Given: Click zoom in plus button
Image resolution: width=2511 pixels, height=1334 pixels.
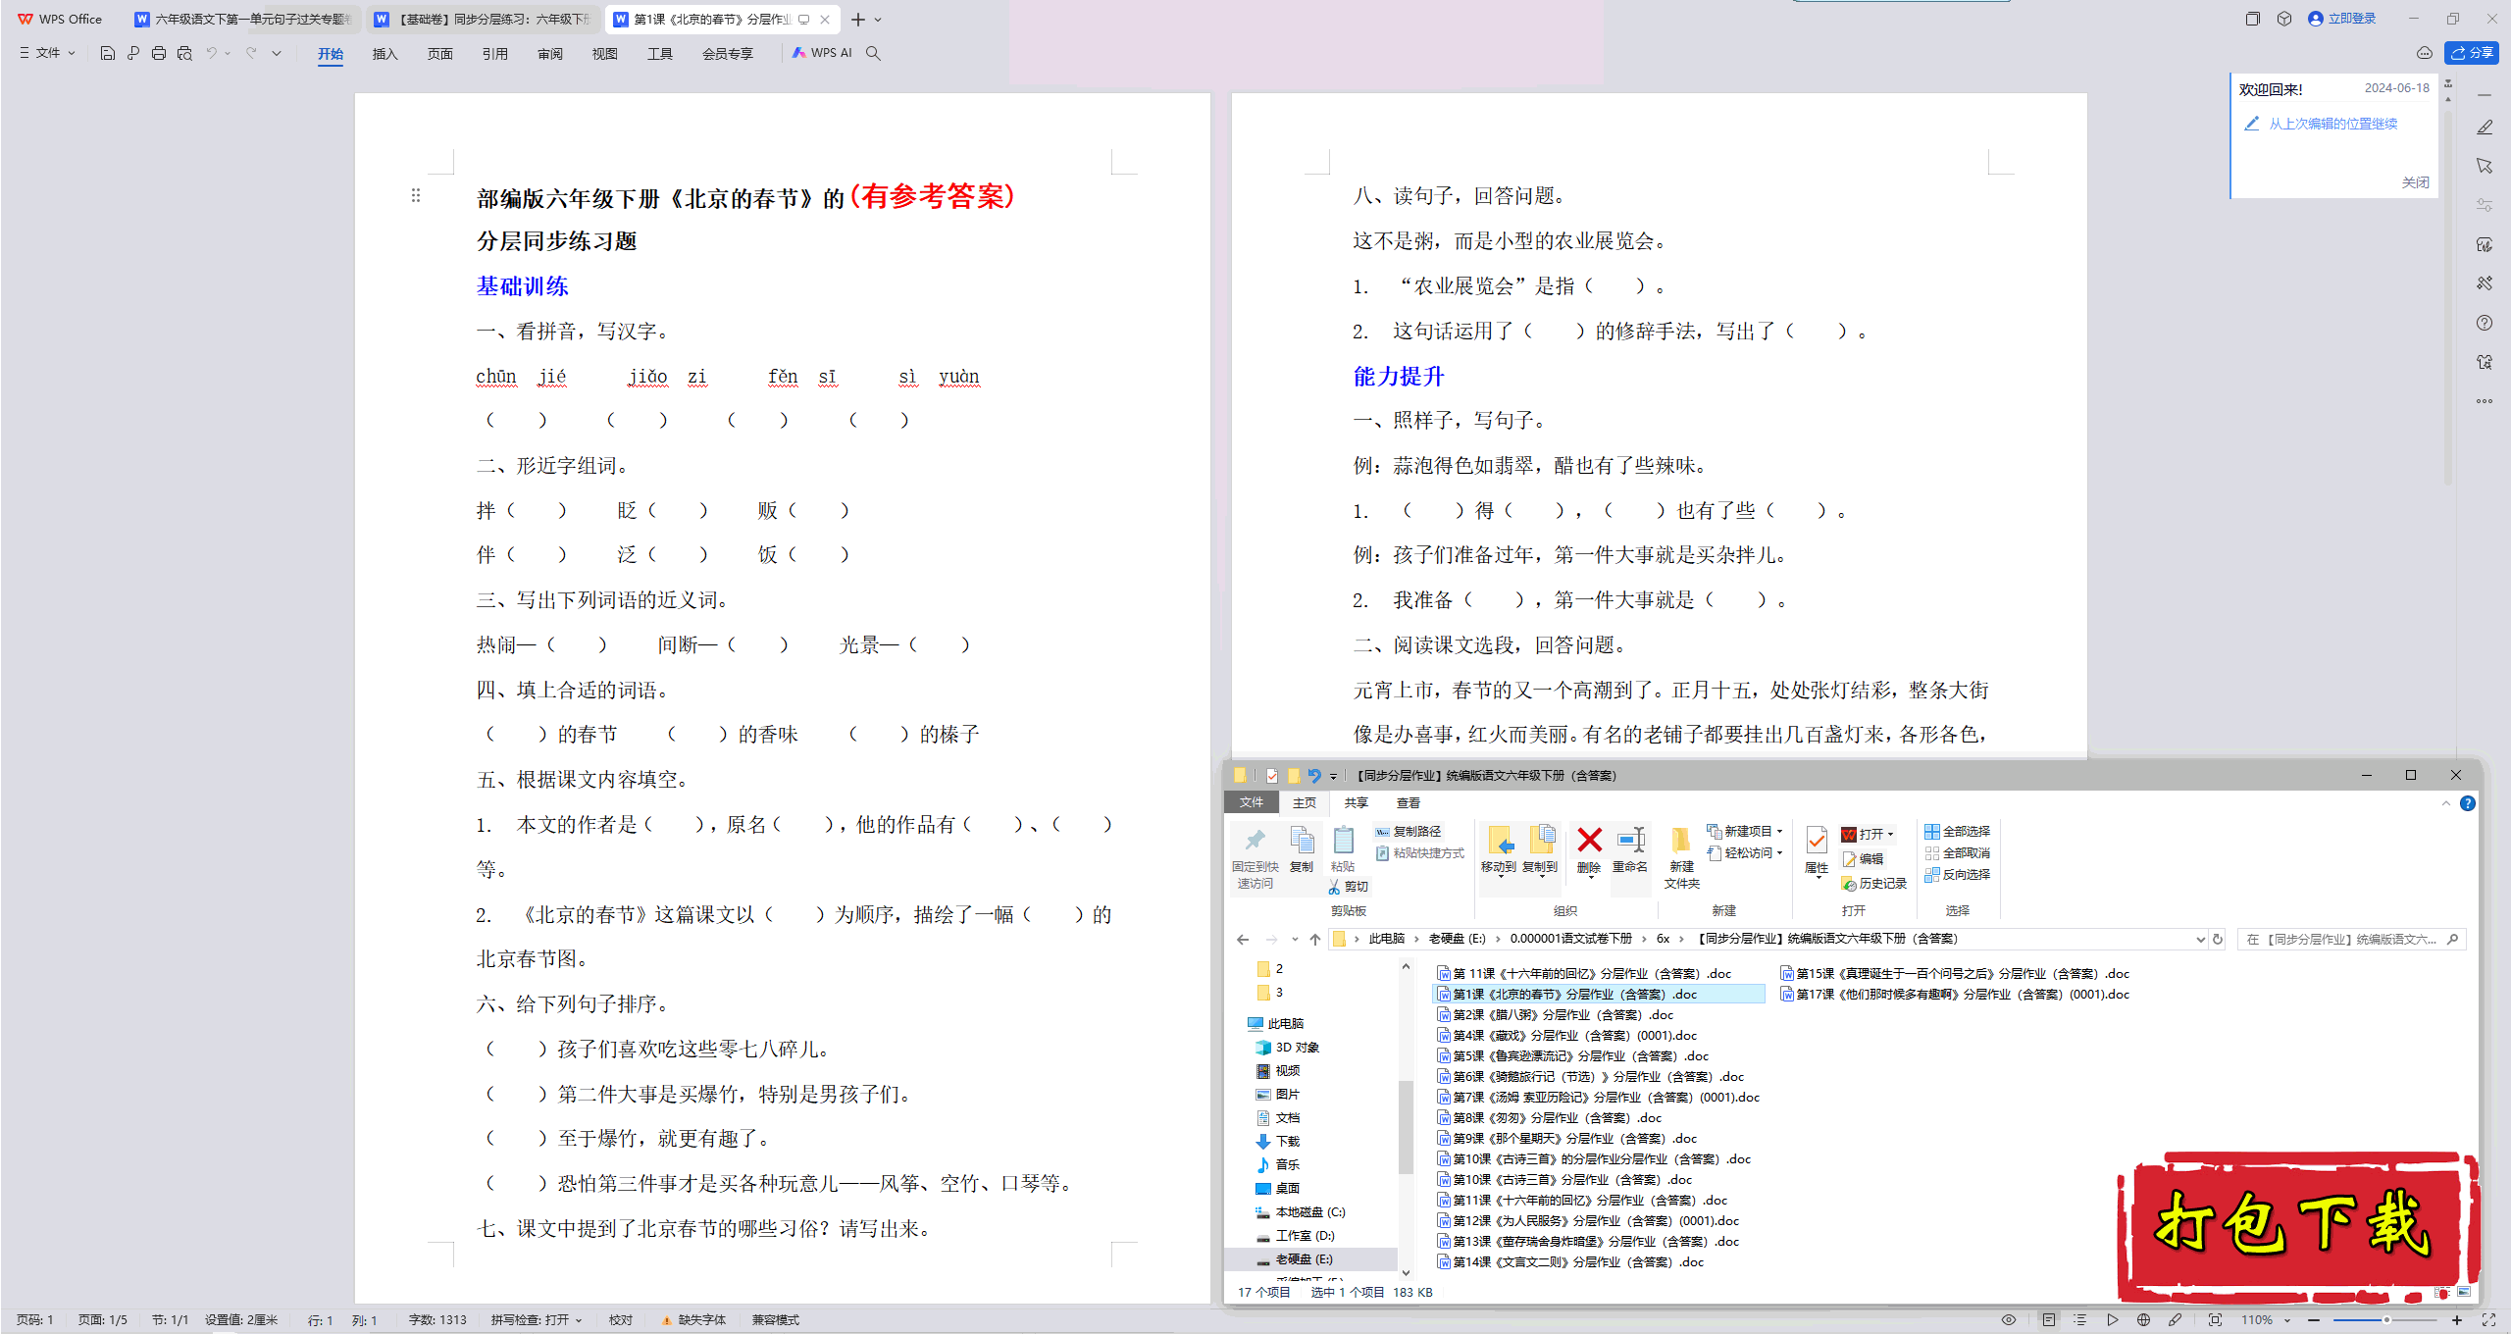Looking at the screenshot, I should pos(2457,1320).
